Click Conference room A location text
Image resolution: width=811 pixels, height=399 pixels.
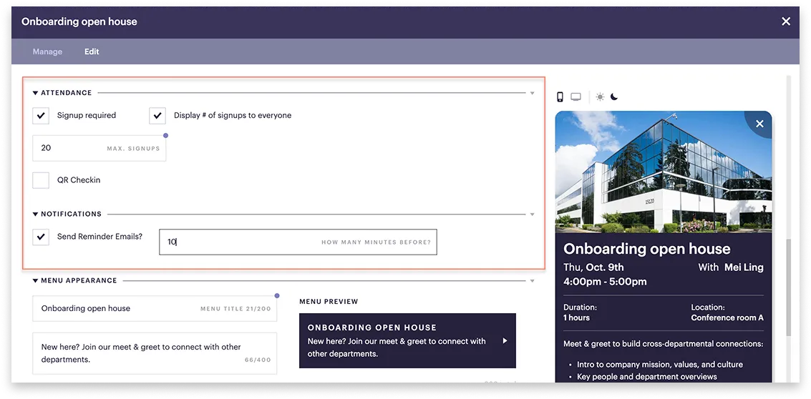(x=727, y=317)
